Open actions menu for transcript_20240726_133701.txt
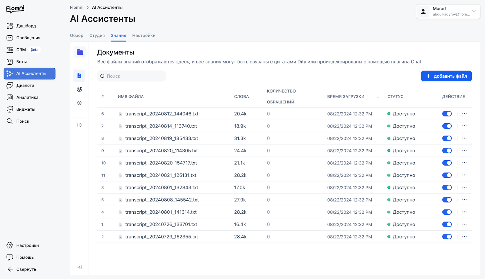This screenshot has width=485, height=279. pos(464,224)
